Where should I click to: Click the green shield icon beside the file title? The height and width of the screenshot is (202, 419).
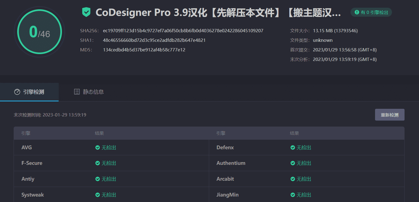pyautogui.click(x=86, y=12)
